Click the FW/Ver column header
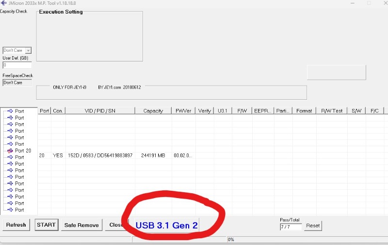Screen dimensions: 388x245 pos(183,111)
